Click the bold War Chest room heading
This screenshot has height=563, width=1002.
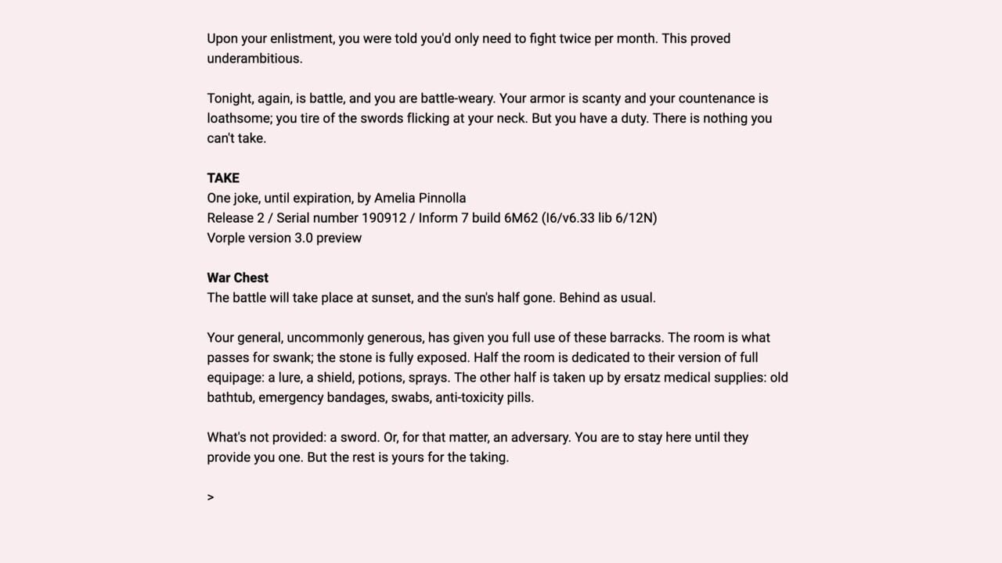[237, 278]
